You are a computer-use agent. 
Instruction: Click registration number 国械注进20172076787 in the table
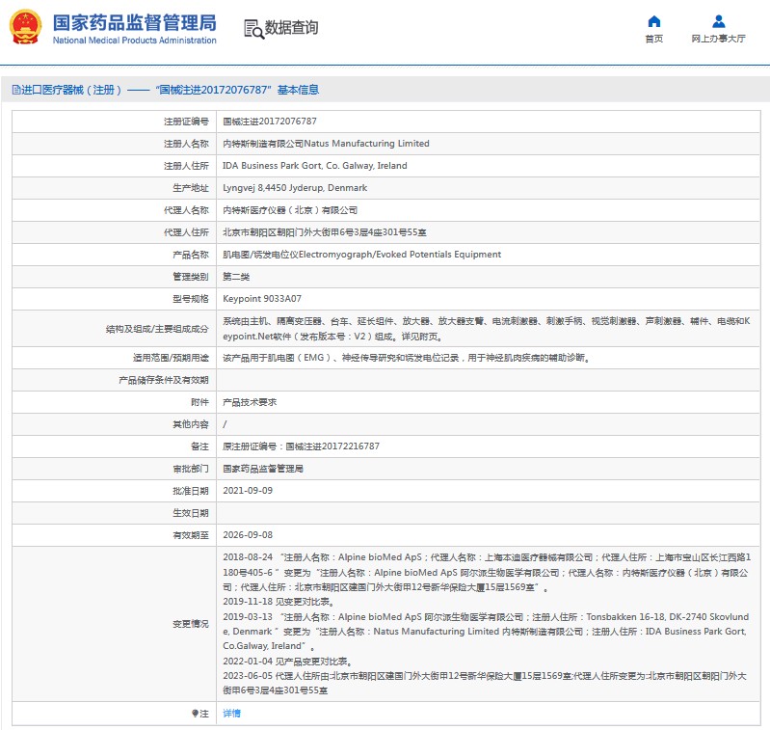(270, 122)
